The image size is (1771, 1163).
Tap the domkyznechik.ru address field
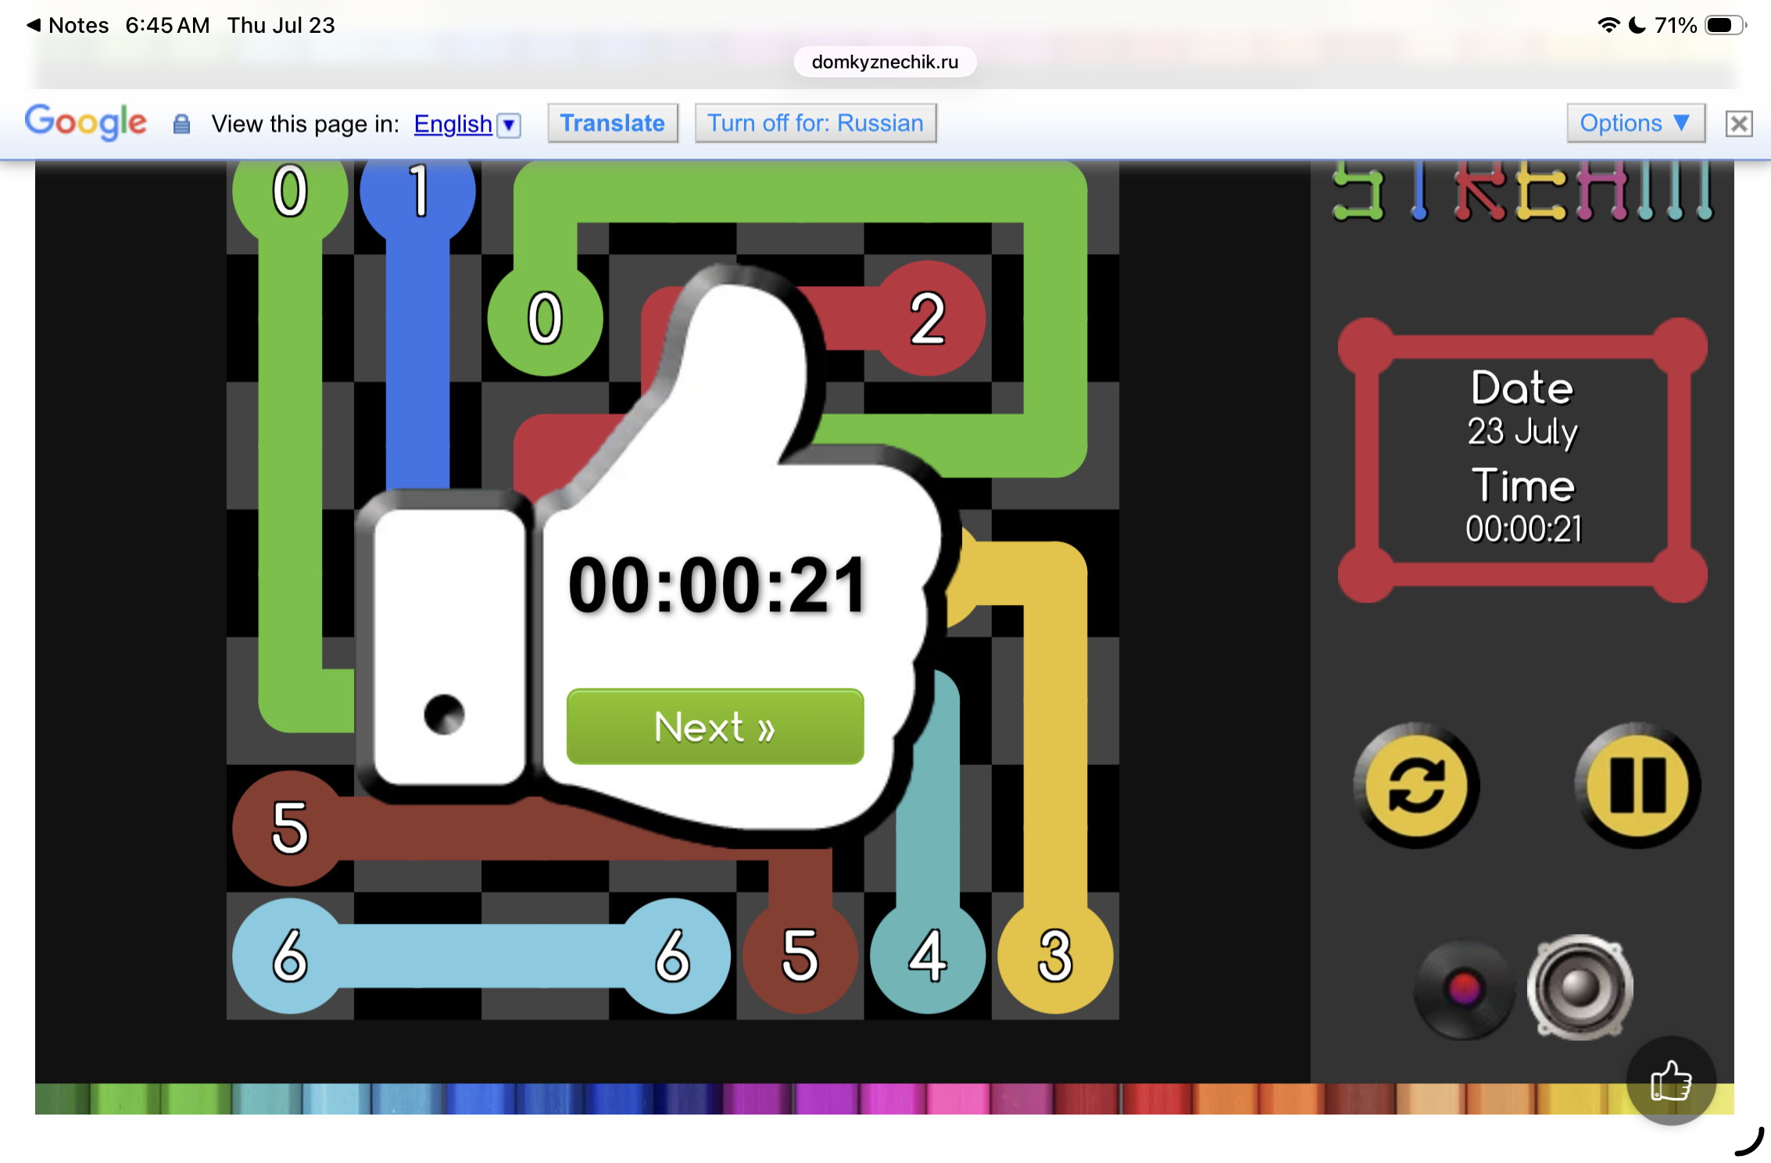pyautogui.click(x=885, y=62)
